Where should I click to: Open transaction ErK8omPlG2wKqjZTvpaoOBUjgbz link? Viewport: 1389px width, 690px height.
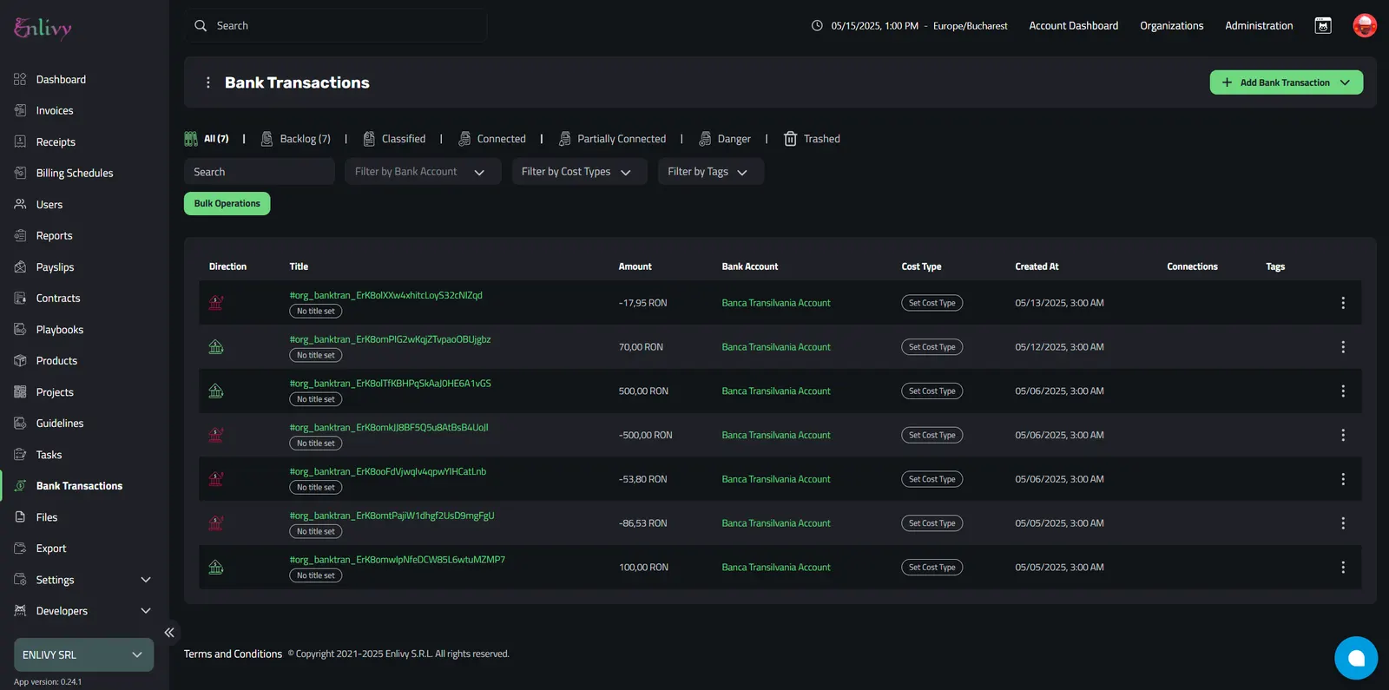click(x=390, y=339)
